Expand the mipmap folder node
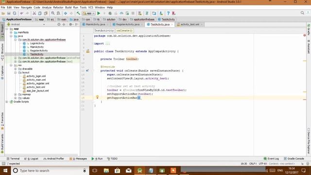The image size is (311, 175). (x=16, y=94)
